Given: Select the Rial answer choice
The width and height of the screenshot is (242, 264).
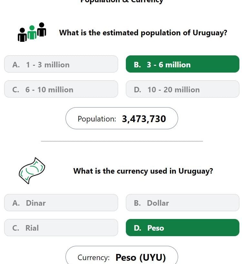Looking at the screenshot, I should pyautogui.click(x=61, y=227).
